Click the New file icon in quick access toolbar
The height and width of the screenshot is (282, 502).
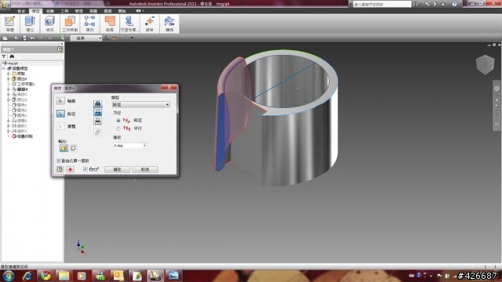5,38
